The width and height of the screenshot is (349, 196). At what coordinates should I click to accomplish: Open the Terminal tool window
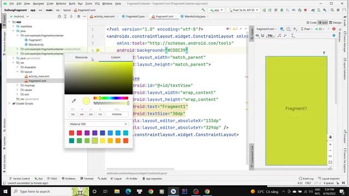[87, 179]
